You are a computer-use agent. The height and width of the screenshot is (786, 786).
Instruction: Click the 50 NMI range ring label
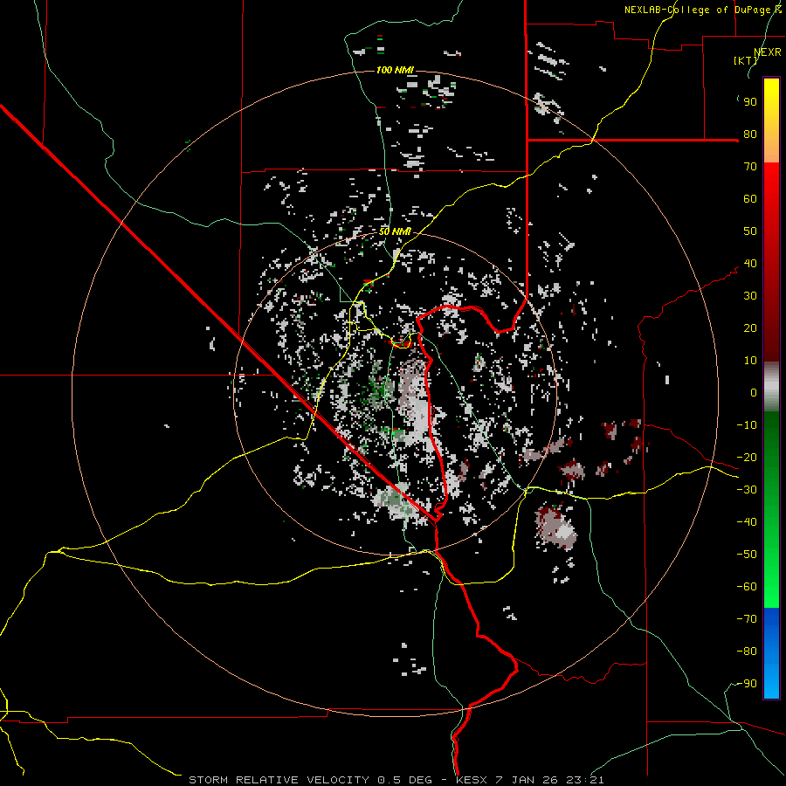(x=395, y=231)
